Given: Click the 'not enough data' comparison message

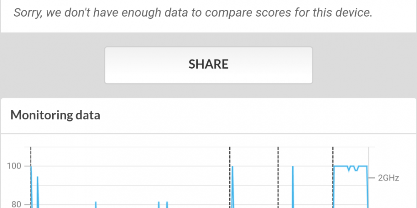Looking at the screenshot, I should point(193,12).
